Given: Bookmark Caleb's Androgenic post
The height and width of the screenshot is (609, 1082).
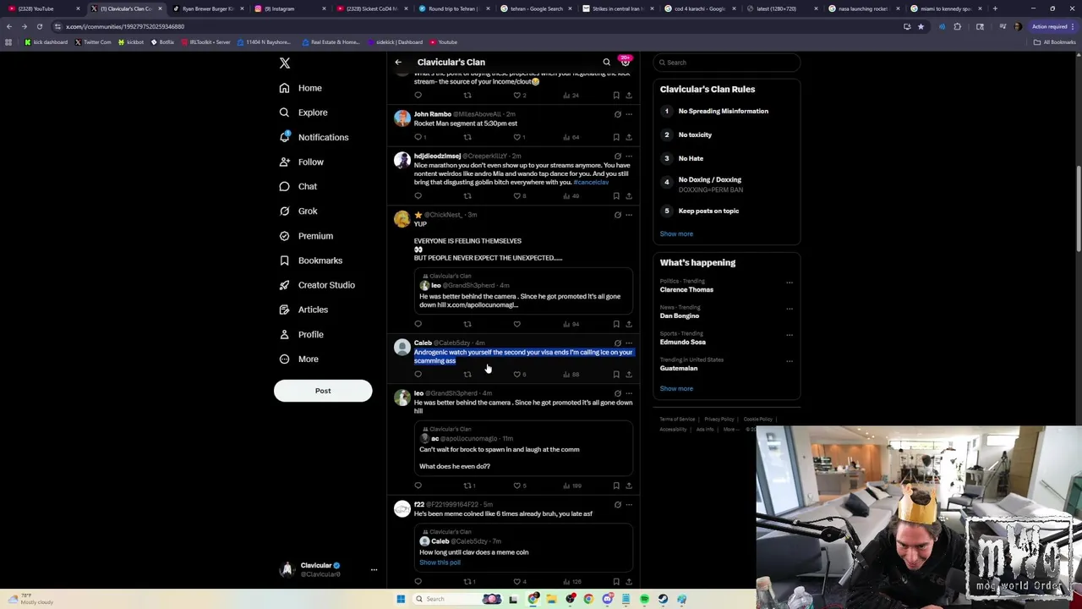Looking at the screenshot, I should coord(616,375).
